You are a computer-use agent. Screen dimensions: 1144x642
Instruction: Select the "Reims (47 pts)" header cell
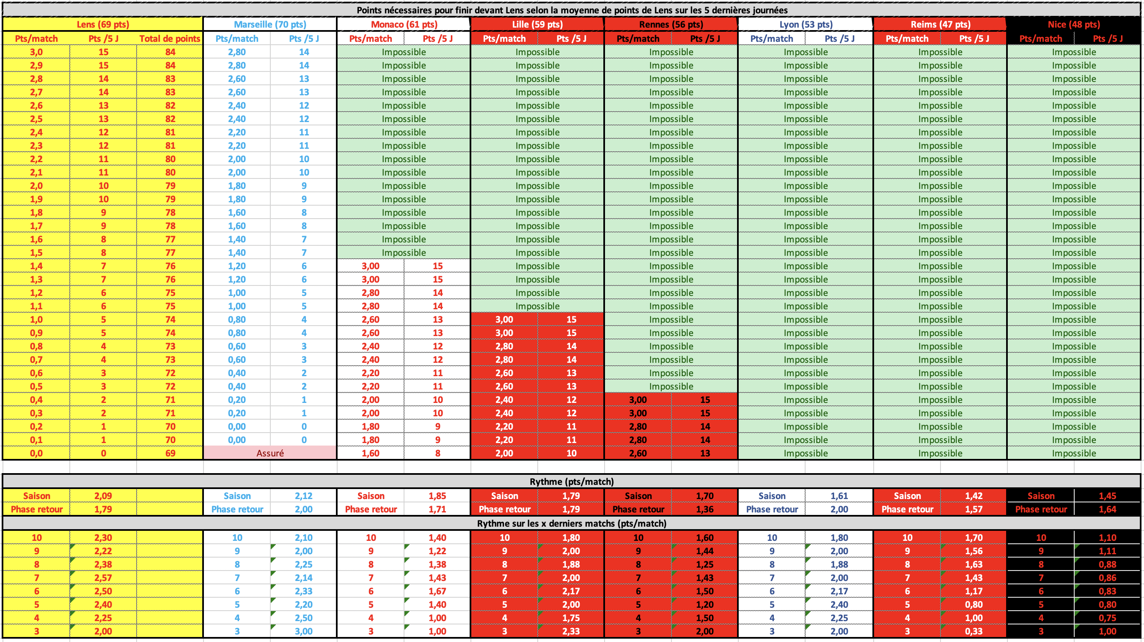click(940, 24)
